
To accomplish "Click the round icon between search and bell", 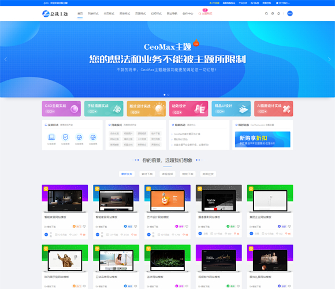I will 273,13.
